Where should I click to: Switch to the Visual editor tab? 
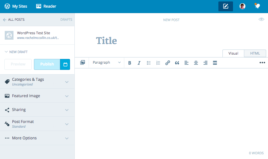coord(233,53)
